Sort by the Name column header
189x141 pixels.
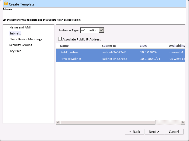pyautogui.click(x=64, y=46)
